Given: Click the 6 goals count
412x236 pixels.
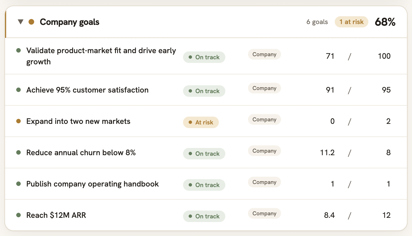Looking at the screenshot, I should tap(317, 22).
